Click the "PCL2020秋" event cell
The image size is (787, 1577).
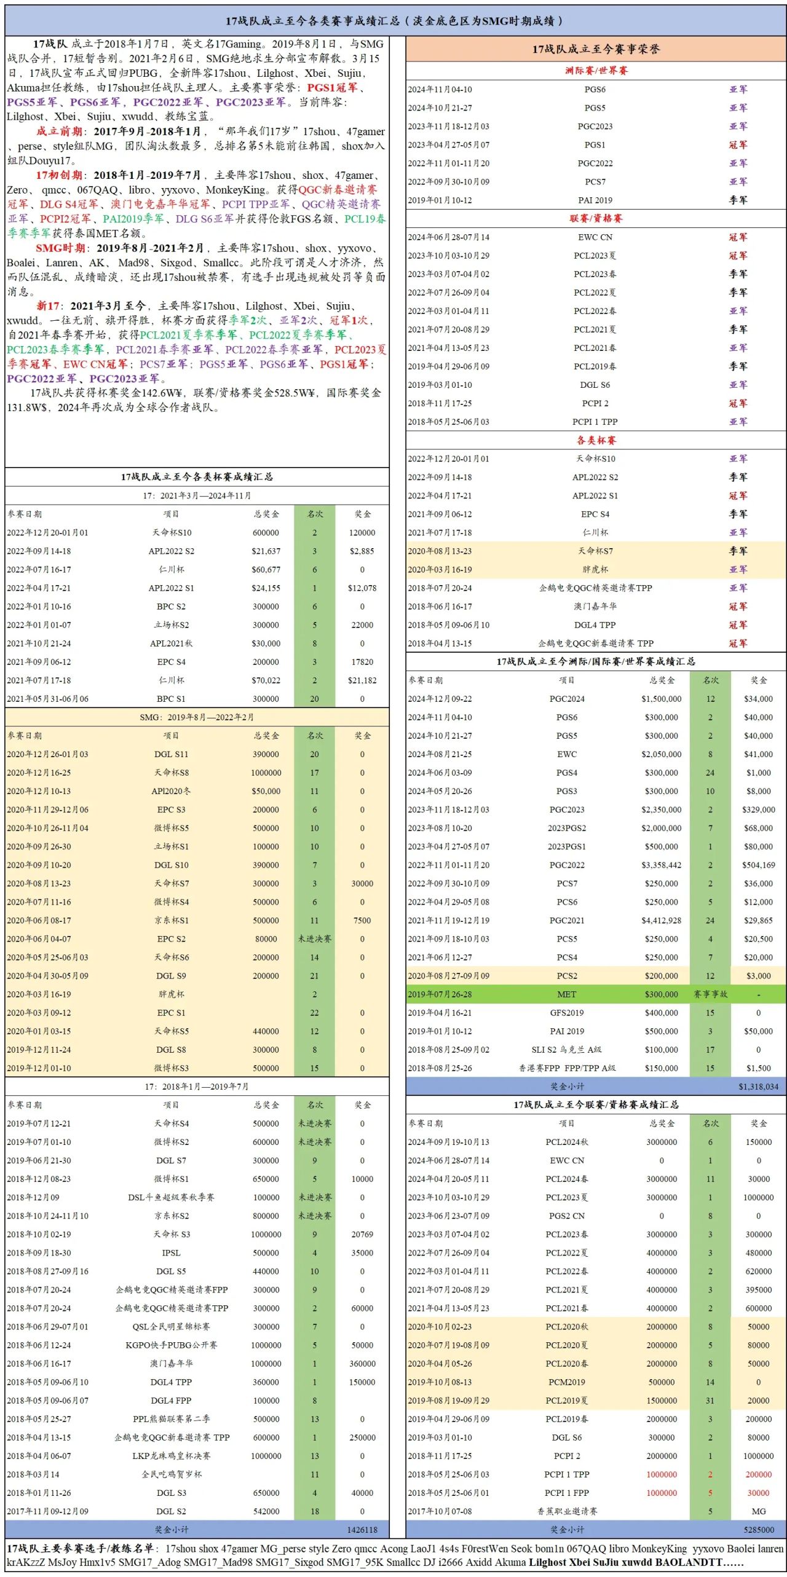tap(567, 1326)
